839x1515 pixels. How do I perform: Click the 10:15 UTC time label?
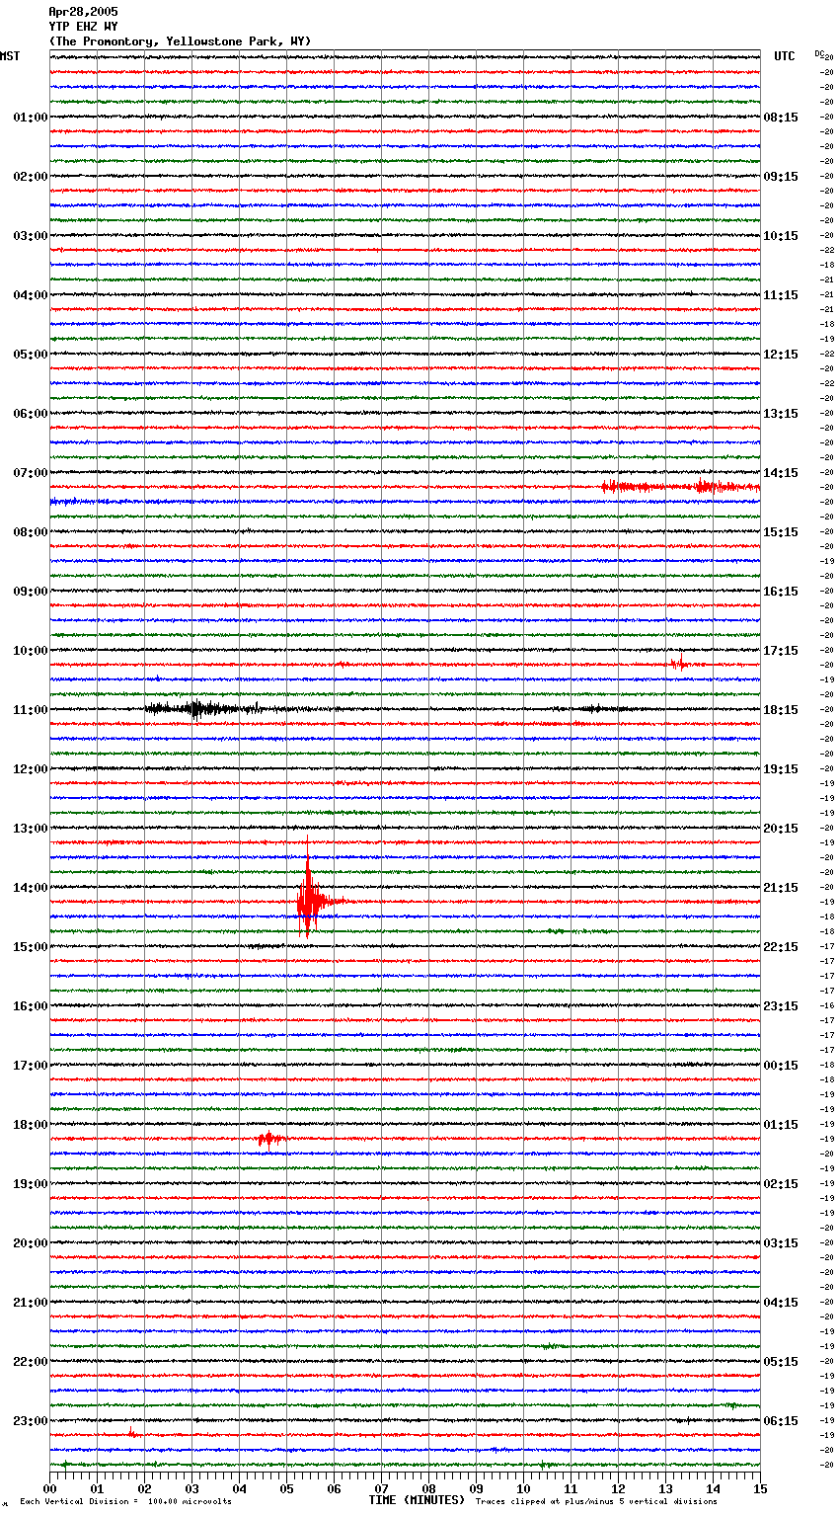pyautogui.click(x=781, y=236)
